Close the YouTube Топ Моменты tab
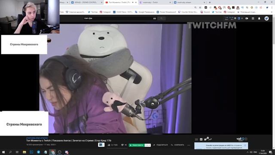Image resolution: width=275 pixels, height=155 pixels. (136, 3)
